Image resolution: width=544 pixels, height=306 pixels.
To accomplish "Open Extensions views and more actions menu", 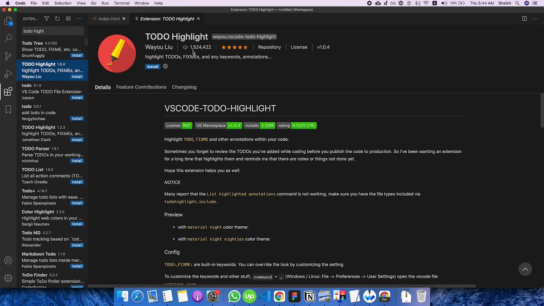I will (x=79, y=19).
